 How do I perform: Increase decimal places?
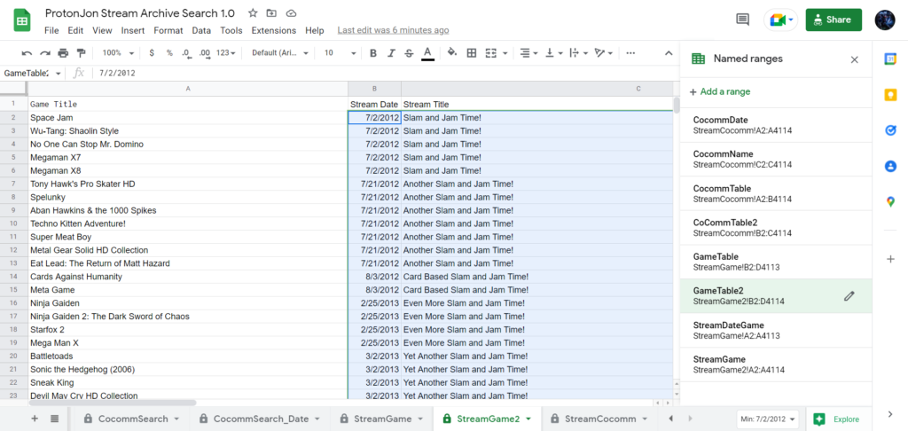205,52
